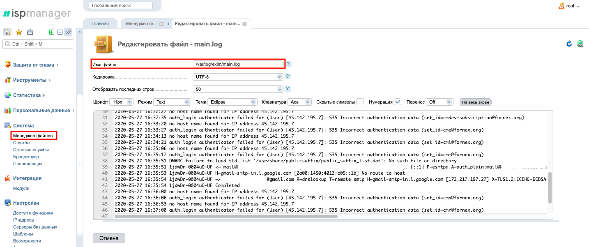Open the Перенос Off dropdown

click(439, 102)
